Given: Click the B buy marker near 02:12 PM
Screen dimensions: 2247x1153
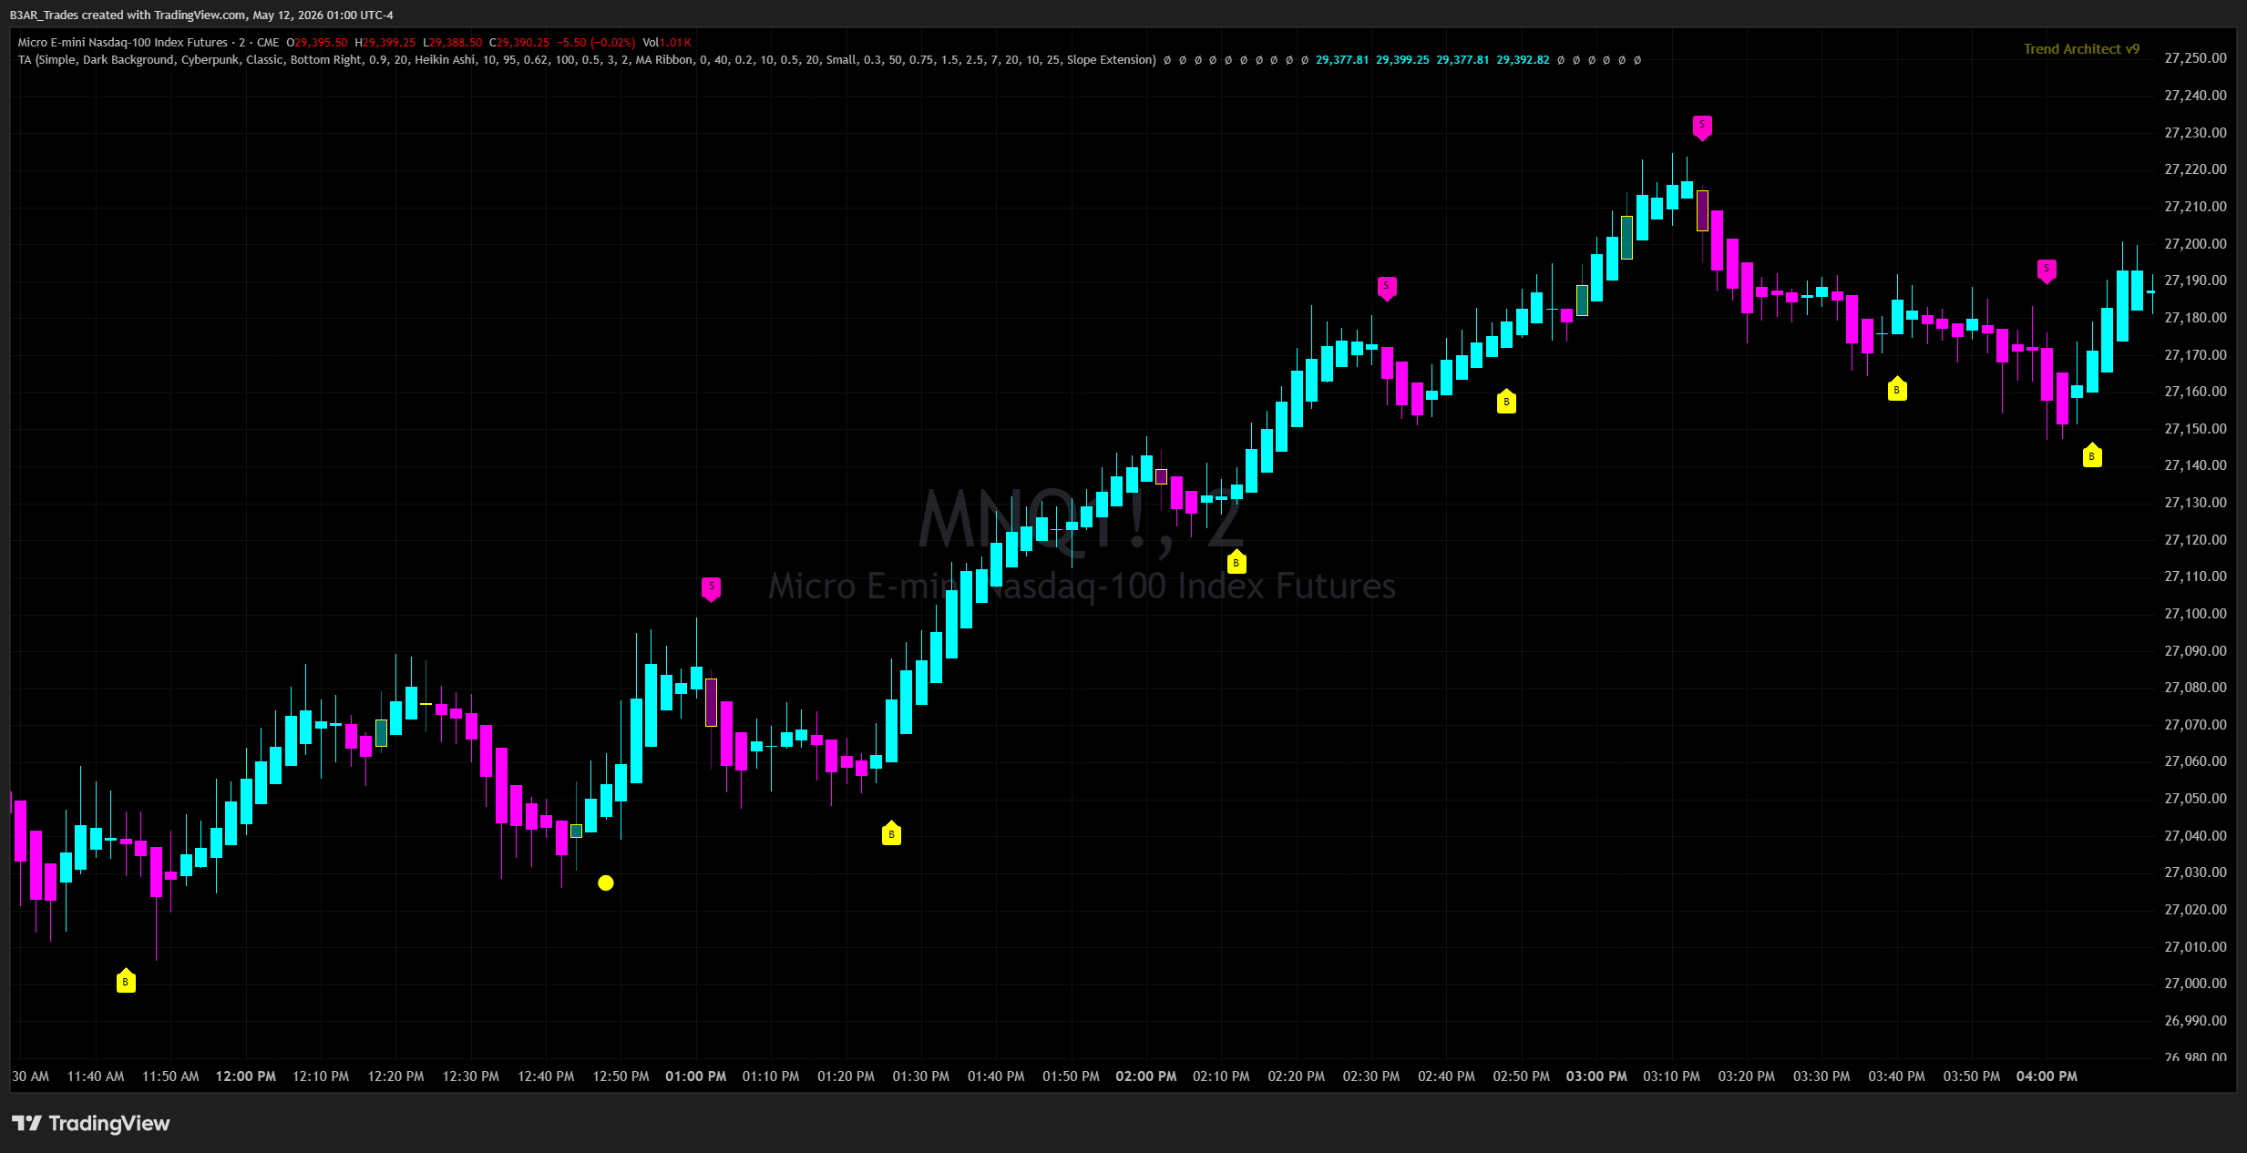Looking at the screenshot, I should pos(1236,561).
